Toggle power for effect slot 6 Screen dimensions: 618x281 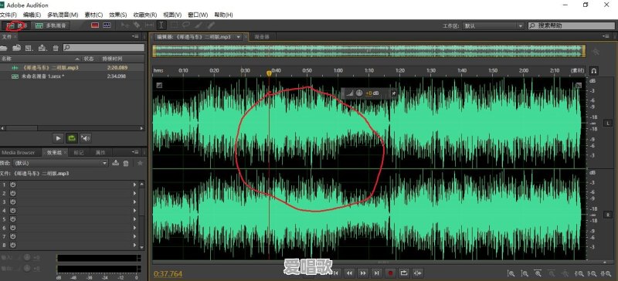[x=12, y=228]
